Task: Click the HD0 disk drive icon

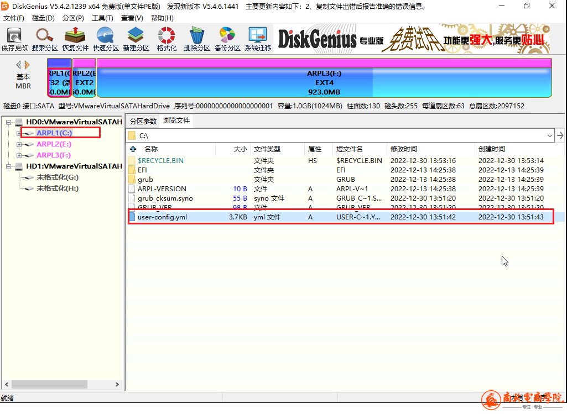Action: 19,122
